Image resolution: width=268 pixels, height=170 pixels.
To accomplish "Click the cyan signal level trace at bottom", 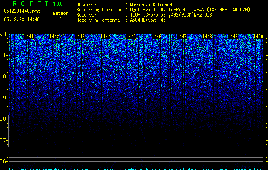I will [136, 169].
